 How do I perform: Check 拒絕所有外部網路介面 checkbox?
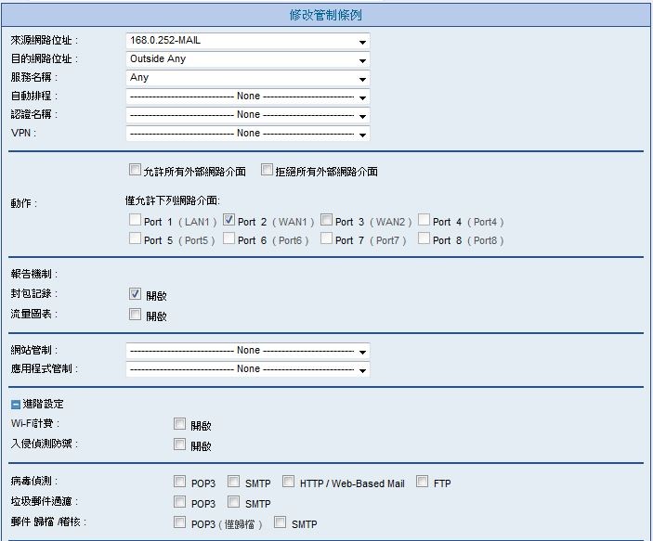[x=267, y=170]
